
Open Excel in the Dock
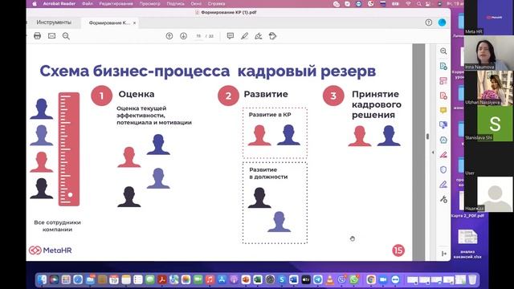click(258, 279)
